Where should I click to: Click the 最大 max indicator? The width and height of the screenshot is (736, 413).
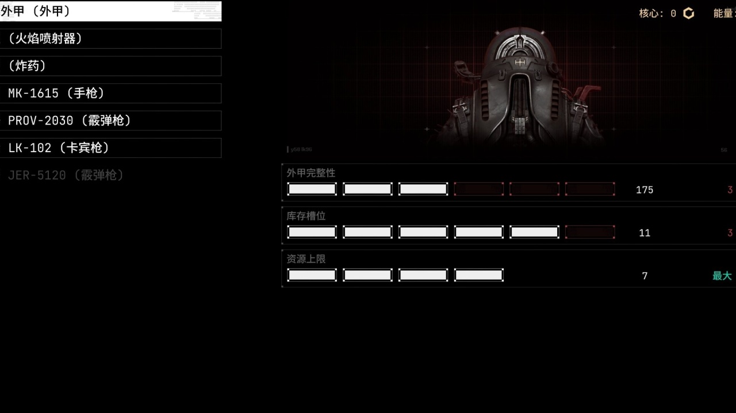pos(722,276)
